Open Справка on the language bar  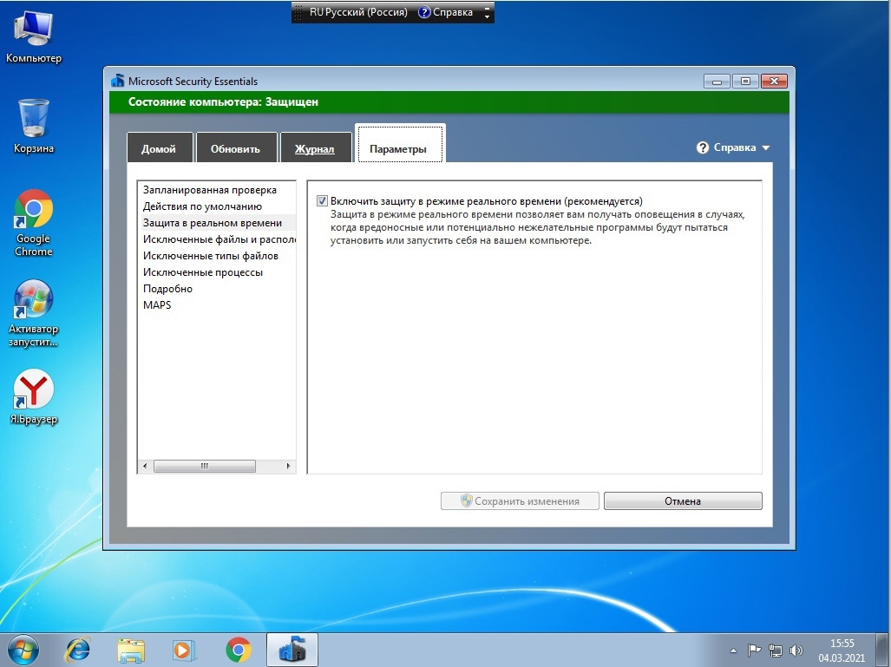(x=446, y=12)
